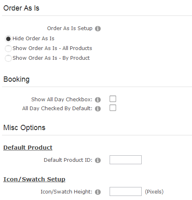Select the Hide Order As Is radio button
This screenshot has height=200, width=192.
pos(8,39)
